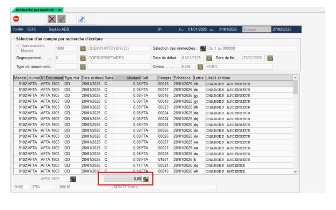
Task: Click the green checkmark validate icon
Action: [62, 19]
